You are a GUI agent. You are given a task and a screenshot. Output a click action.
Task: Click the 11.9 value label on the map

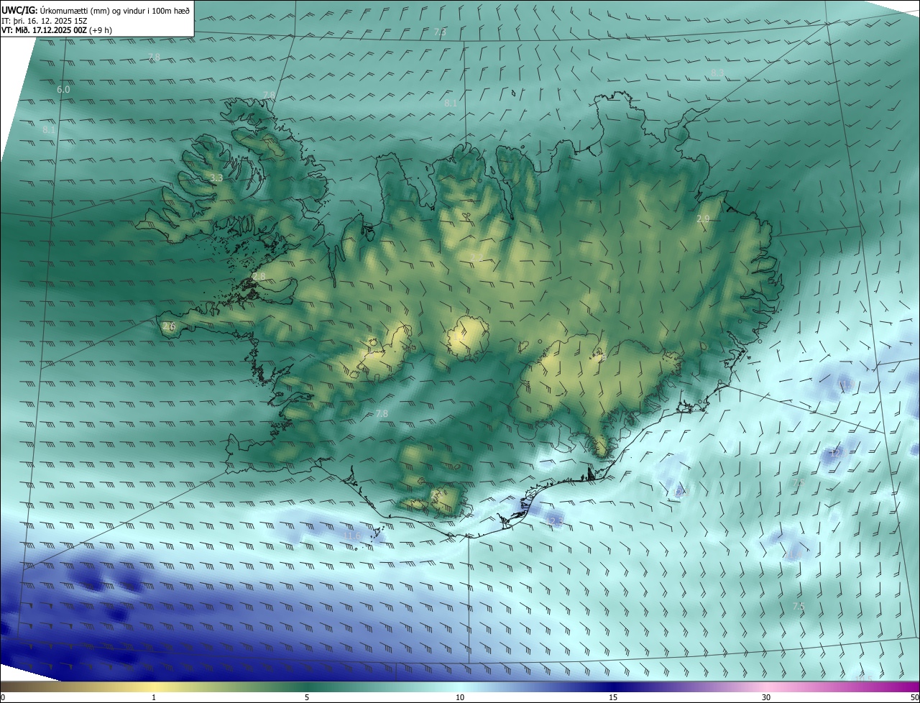(846, 384)
